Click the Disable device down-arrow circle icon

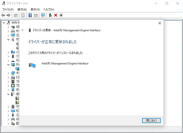coord(61,15)
